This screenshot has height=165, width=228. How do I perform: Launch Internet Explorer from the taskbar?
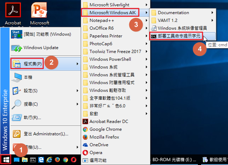click(49, 160)
